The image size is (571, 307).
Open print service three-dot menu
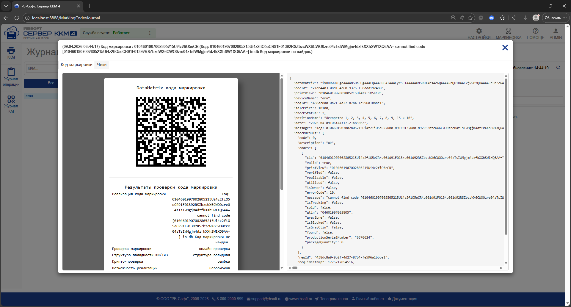coord(150,33)
